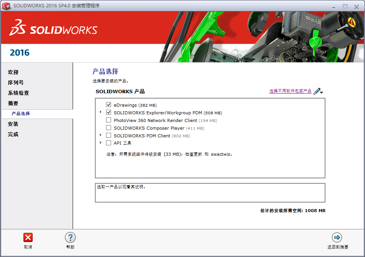Enable SOLIDWORKS Composer Player checkbox

108,128
